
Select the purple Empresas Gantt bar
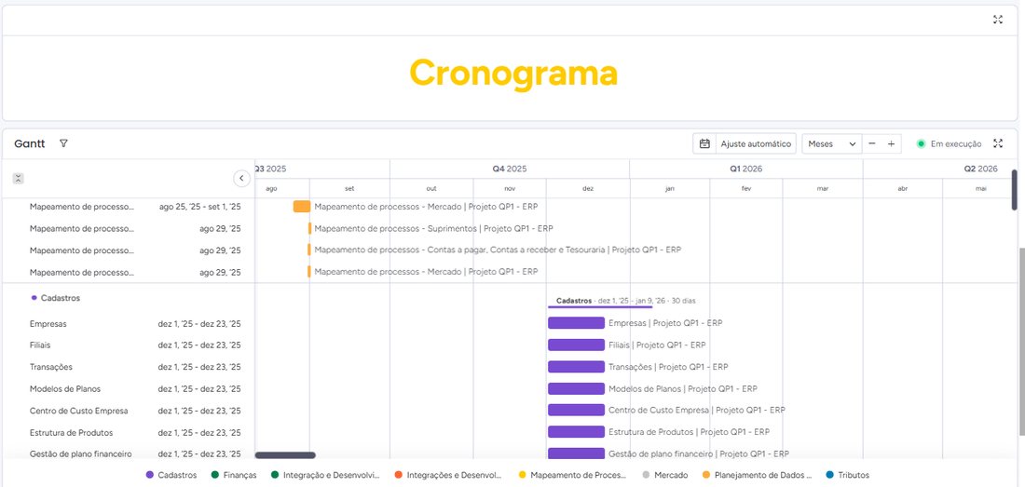pyautogui.click(x=576, y=322)
